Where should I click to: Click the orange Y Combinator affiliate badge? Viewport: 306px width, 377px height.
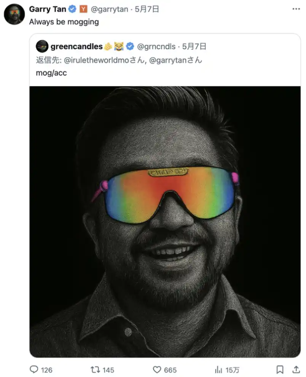83,10
